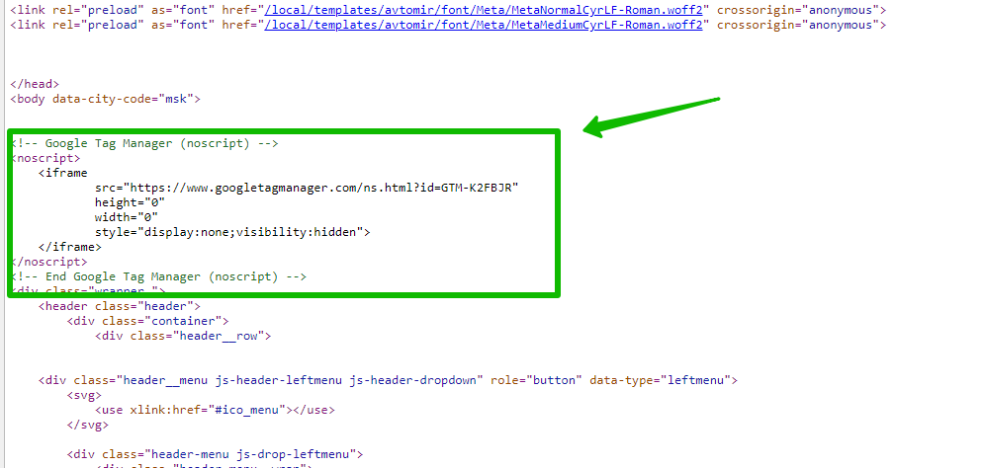Click the xlink:href="#ico_menu" use tag

pyautogui.click(x=215, y=411)
